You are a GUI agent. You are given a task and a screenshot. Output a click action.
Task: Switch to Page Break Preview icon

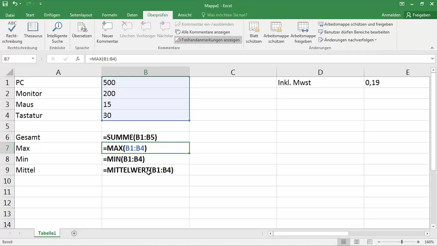point(369,242)
